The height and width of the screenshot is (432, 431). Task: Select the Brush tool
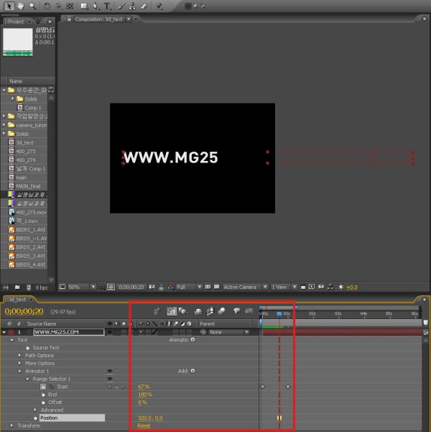(x=121, y=6)
